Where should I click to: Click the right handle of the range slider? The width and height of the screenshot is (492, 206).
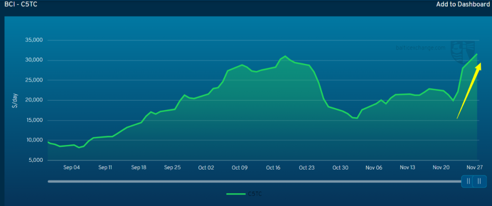pos(479,181)
